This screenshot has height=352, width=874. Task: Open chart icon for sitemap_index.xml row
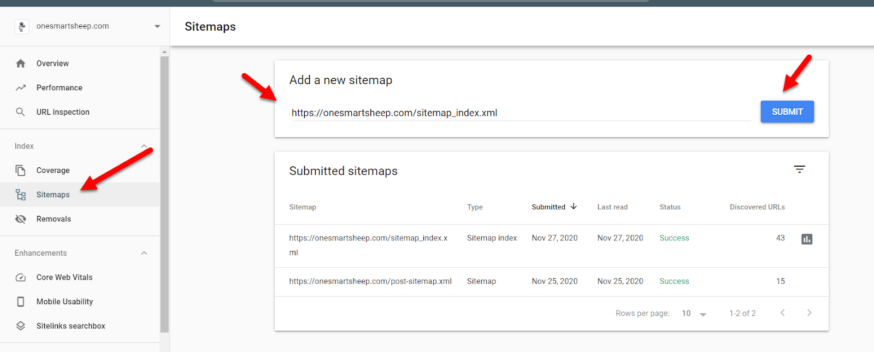click(x=807, y=239)
